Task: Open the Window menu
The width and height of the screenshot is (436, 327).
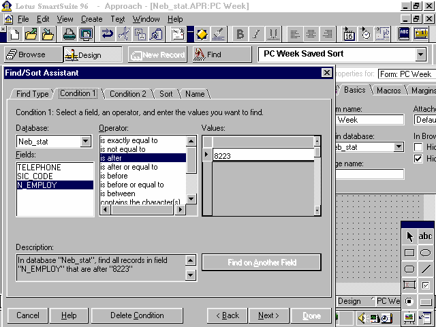Action: pyautogui.click(x=146, y=19)
